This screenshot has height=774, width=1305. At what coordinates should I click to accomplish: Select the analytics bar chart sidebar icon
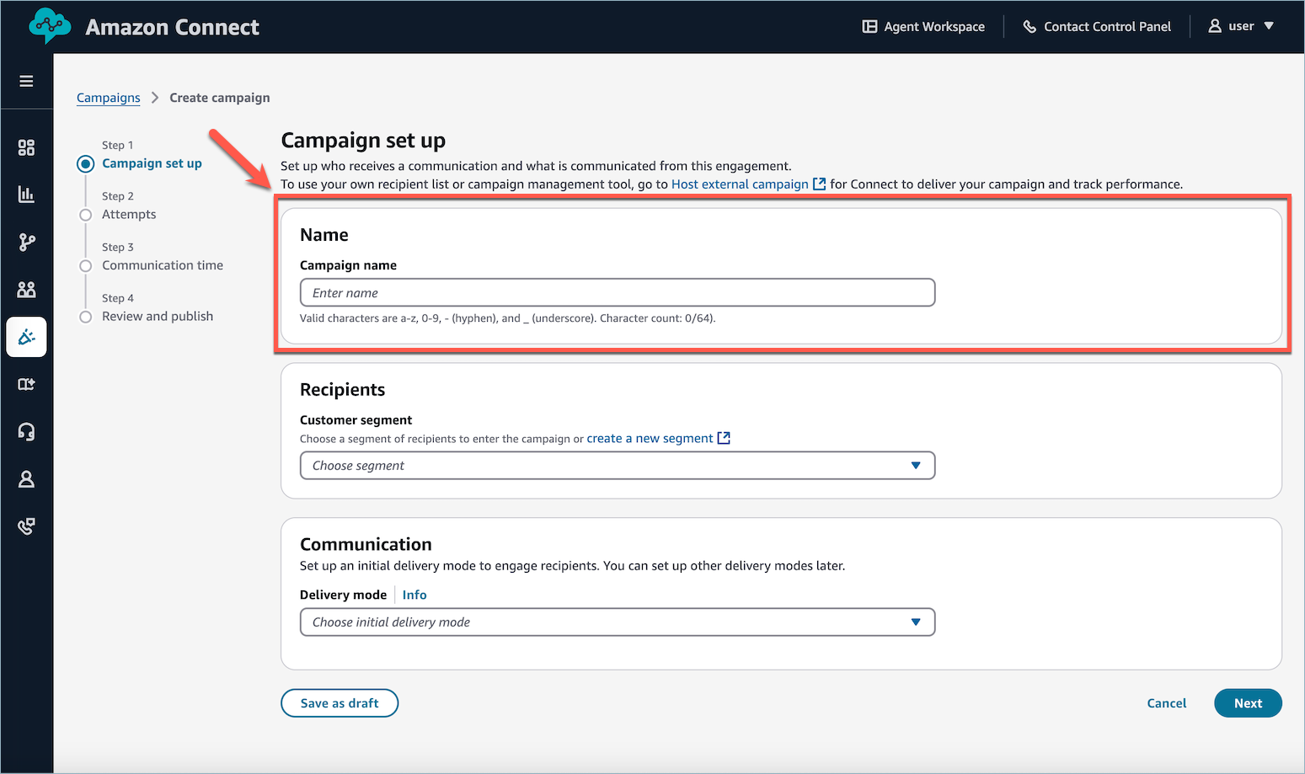[x=27, y=195]
